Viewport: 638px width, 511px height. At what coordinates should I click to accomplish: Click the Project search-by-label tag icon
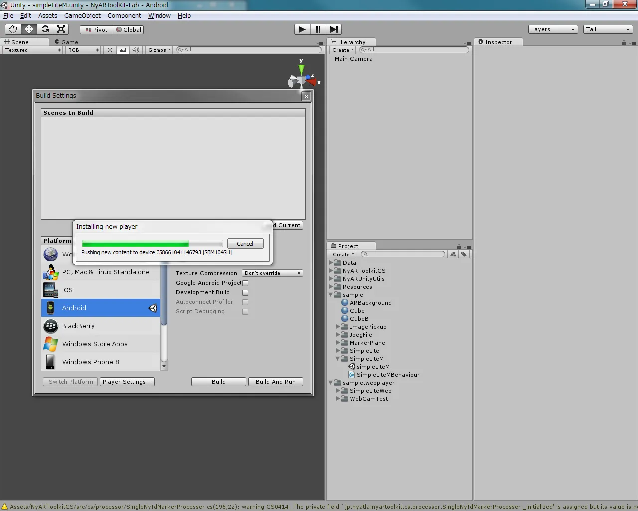464,254
